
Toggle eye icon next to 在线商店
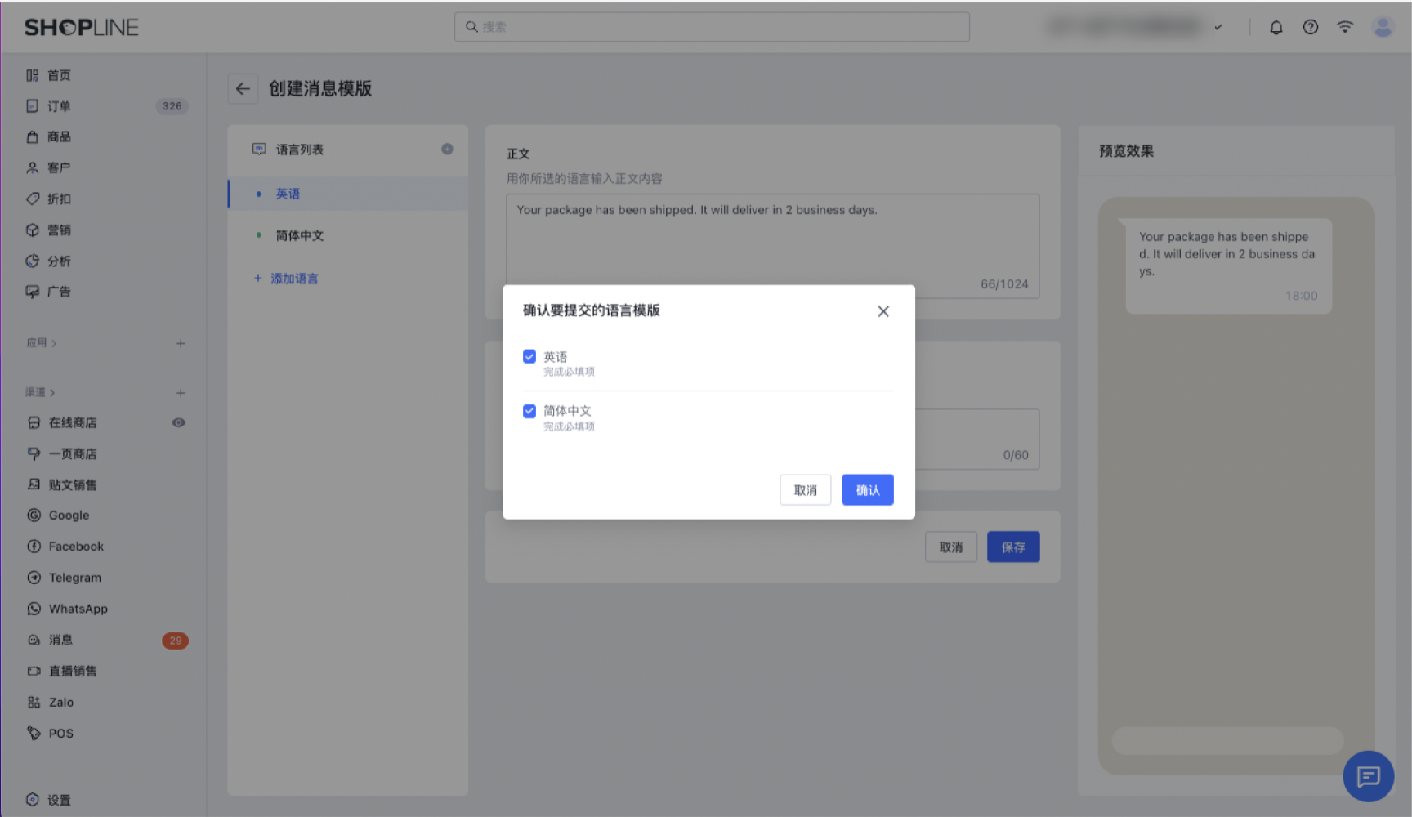tap(178, 422)
